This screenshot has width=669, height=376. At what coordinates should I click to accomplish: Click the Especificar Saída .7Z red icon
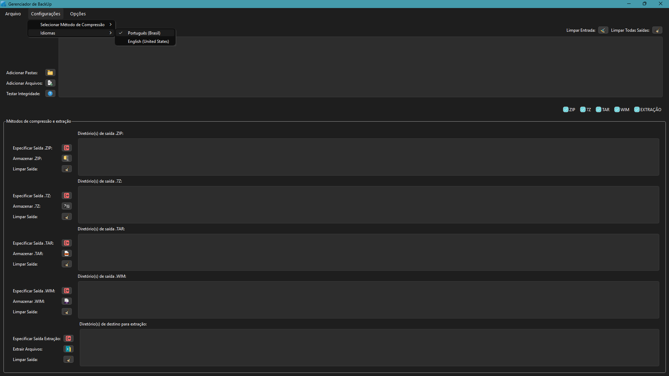click(67, 195)
